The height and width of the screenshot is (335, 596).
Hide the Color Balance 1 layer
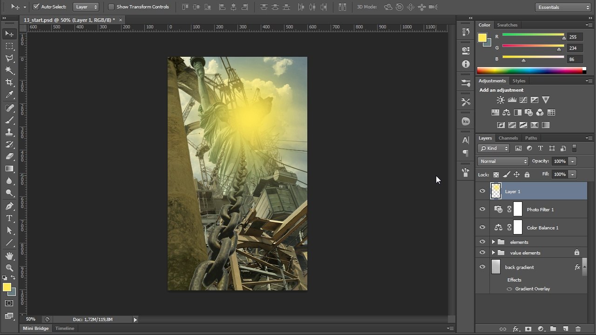point(482,228)
